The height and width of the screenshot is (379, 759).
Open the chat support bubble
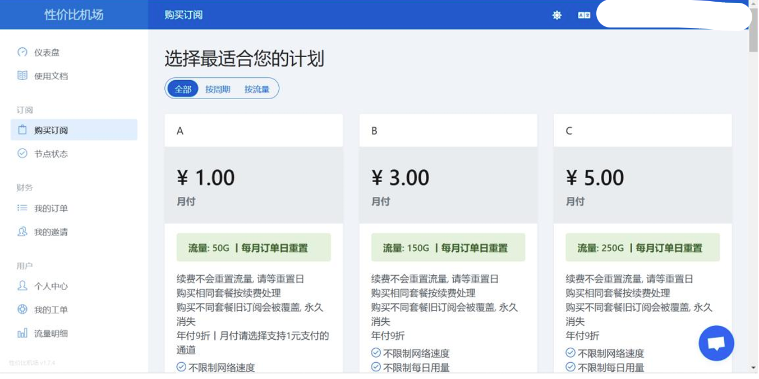tap(716, 343)
